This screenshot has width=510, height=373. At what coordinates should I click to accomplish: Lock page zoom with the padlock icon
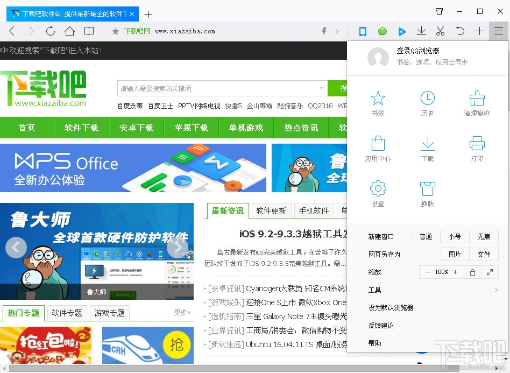pos(472,272)
